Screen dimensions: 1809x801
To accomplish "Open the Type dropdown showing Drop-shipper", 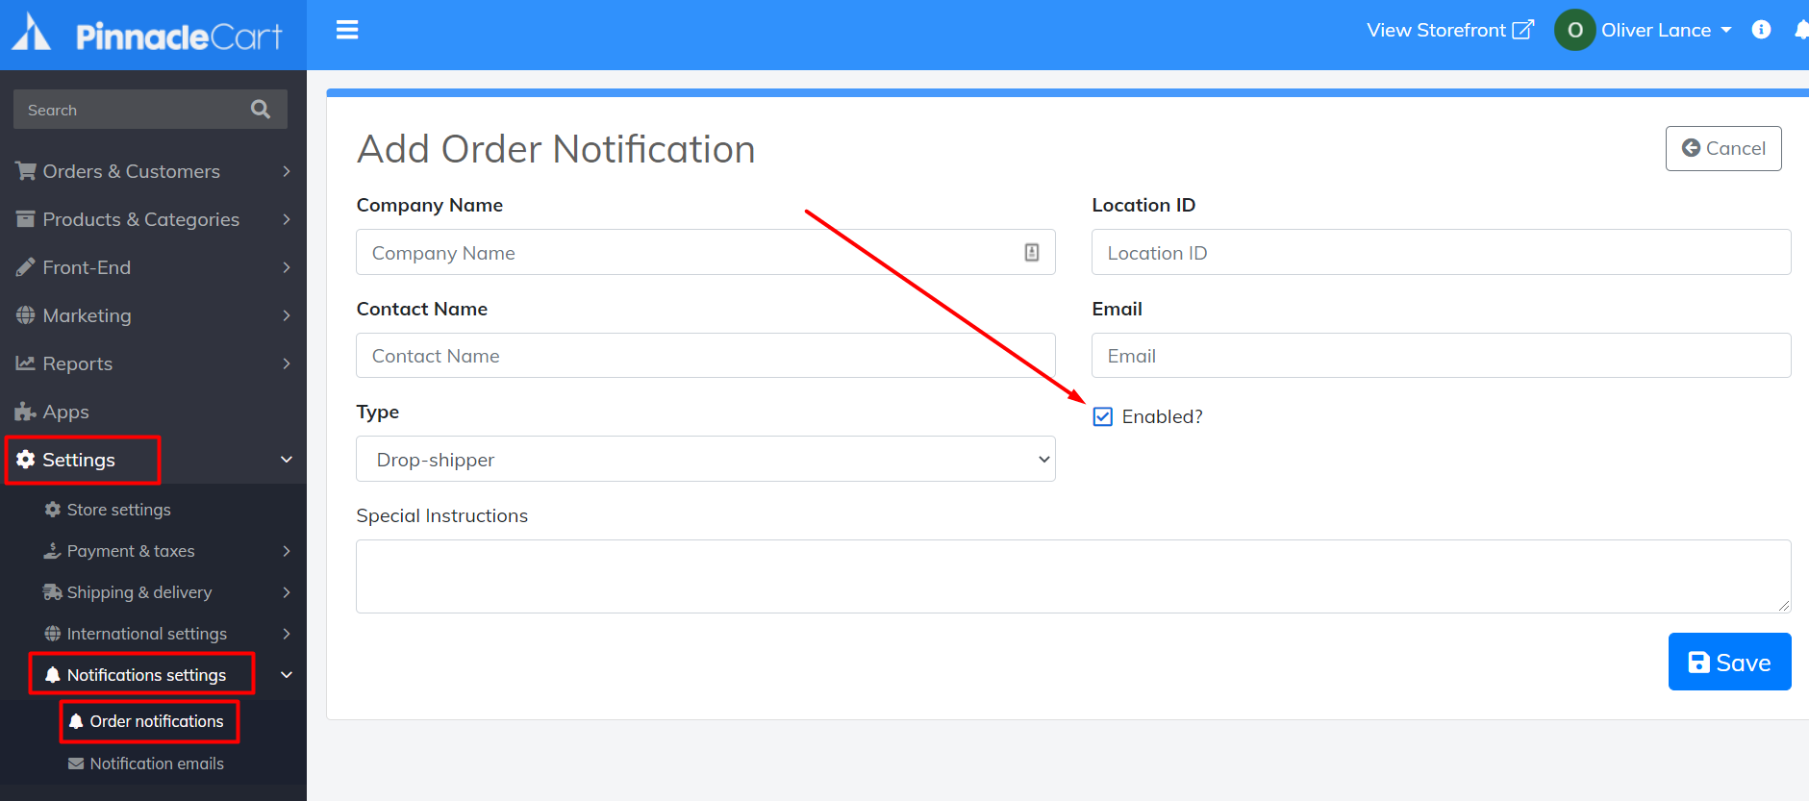I will click(706, 459).
